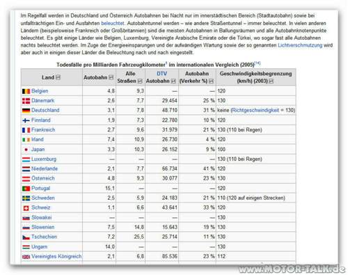348x275 pixels.
Task: Follow the DTV header link
Action: 161,74
